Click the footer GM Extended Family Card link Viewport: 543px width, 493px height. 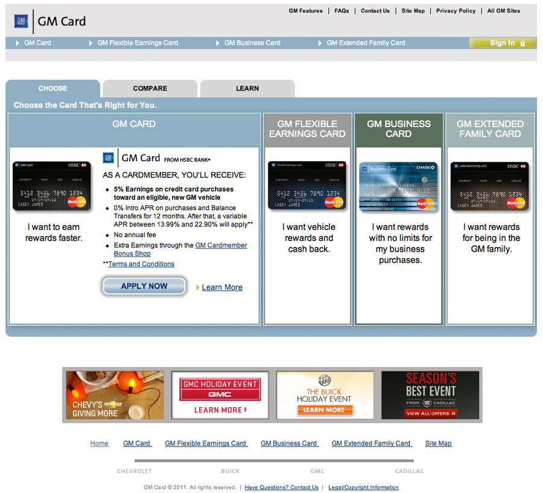(x=371, y=444)
